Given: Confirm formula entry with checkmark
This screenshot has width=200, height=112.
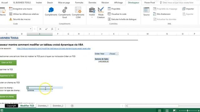Looking at the screenshot, I should [46, 29].
